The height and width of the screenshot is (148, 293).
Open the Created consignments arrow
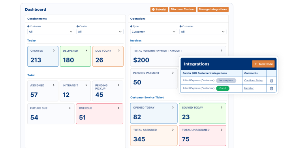[x=54, y=51]
